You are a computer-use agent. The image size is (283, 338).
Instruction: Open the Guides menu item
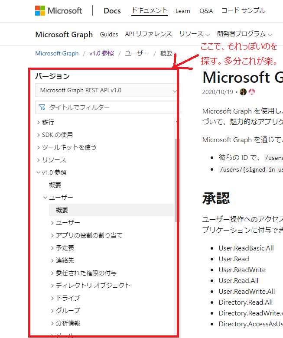tap(109, 34)
